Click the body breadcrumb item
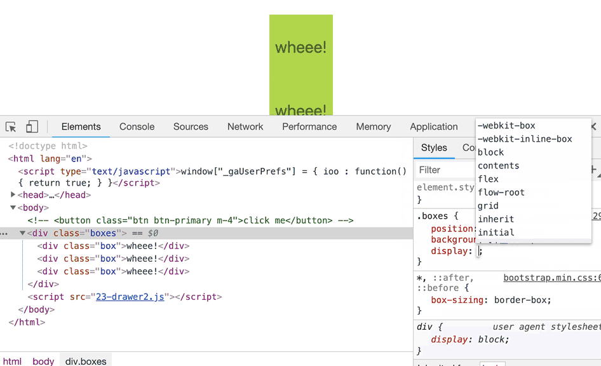 coord(43,361)
